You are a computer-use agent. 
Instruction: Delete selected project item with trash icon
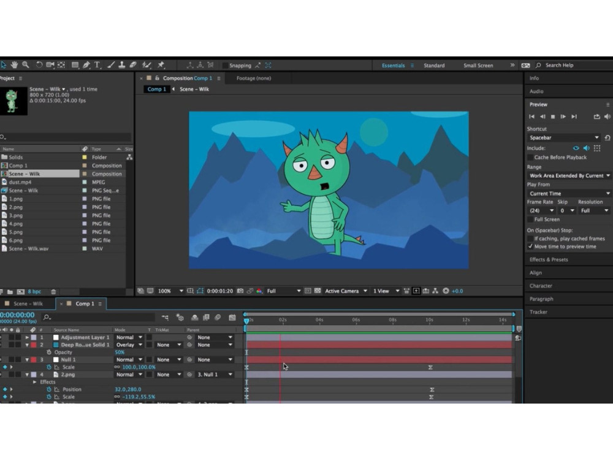point(53,292)
